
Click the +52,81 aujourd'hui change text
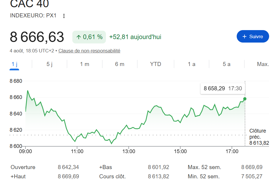click(x=135, y=37)
